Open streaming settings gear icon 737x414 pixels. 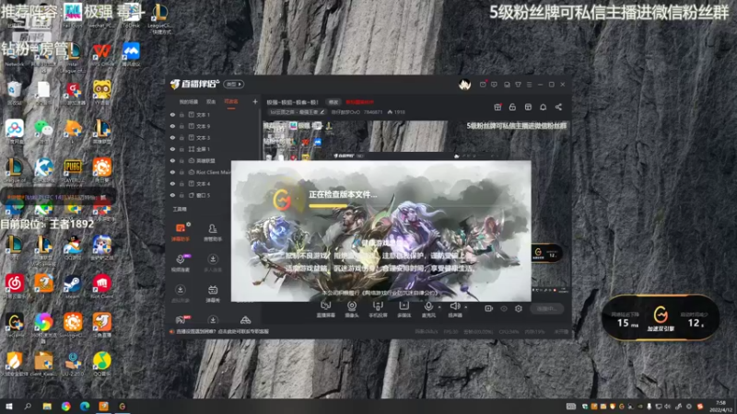tap(519, 308)
